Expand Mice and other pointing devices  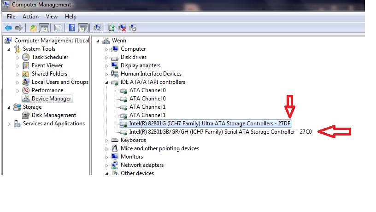106,149
